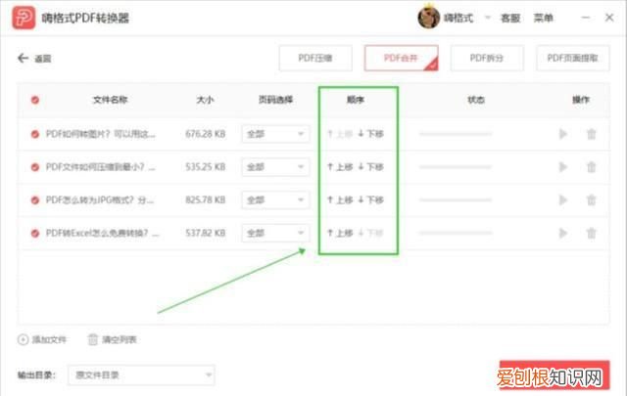This screenshot has width=627, height=396.
Task: Open the 全部 page dropdown for 535.25 KB file
Action: [275, 167]
